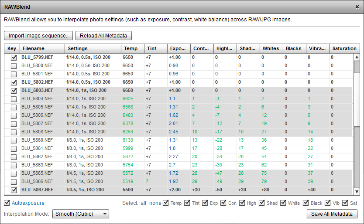Image resolution: width=364 pixels, height=224 pixels.
Task: Click the Whites column header
Action: (x=271, y=48)
